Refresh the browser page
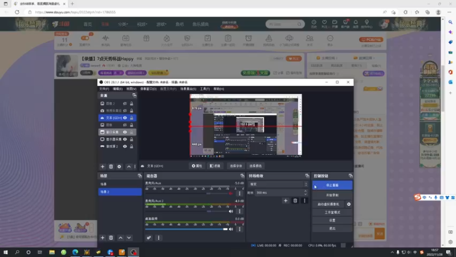 pyautogui.click(x=17, y=12)
